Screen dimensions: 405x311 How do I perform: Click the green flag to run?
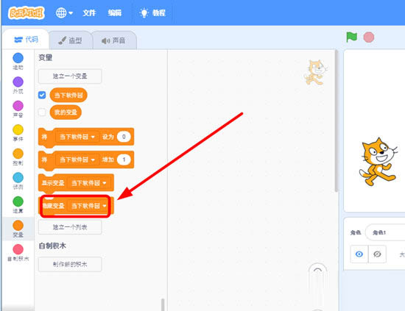[x=351, y=37]
